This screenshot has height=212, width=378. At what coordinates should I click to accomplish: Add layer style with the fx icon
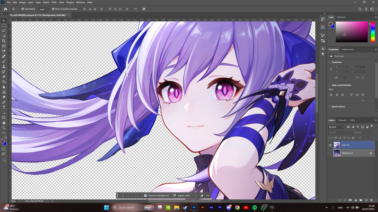coord(345,200)
